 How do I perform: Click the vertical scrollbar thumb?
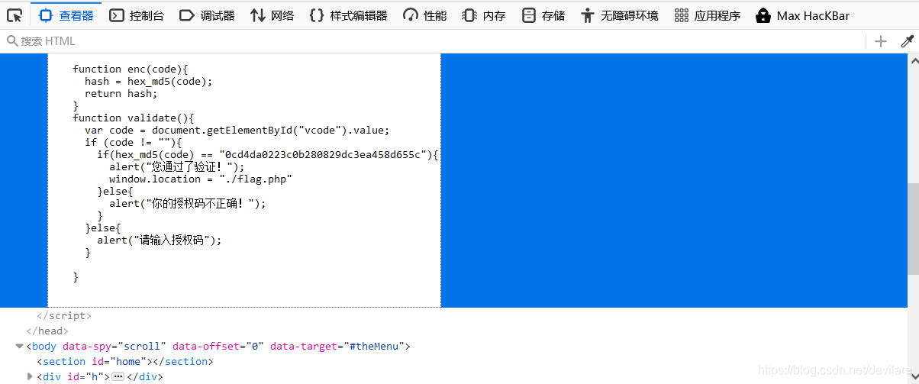tap(913, 229)
